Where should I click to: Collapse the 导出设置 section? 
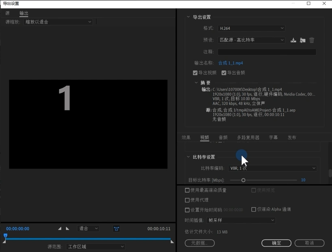pyautogui.click(x=188, y=17)
